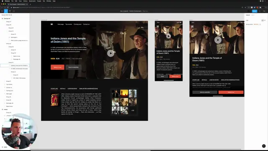
Task: Open the Edit menu
Action: (16, 1)
